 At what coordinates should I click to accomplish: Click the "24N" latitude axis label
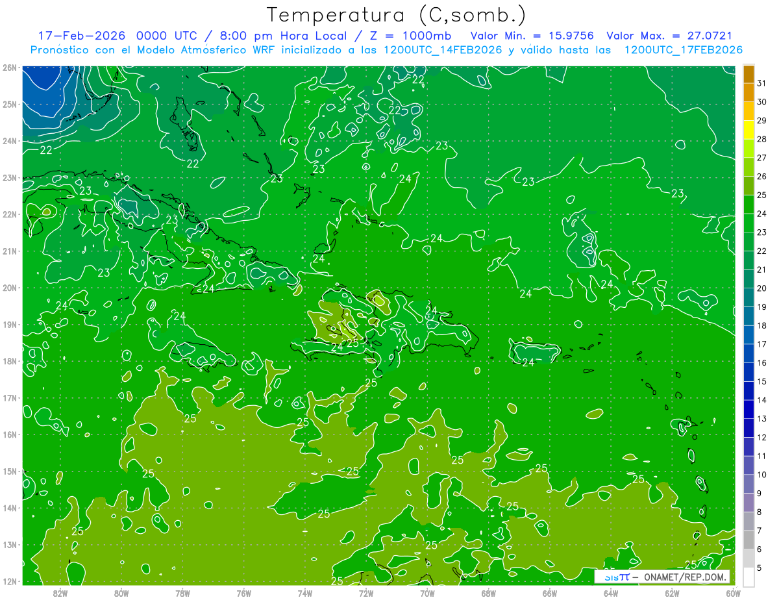point(10,141)
